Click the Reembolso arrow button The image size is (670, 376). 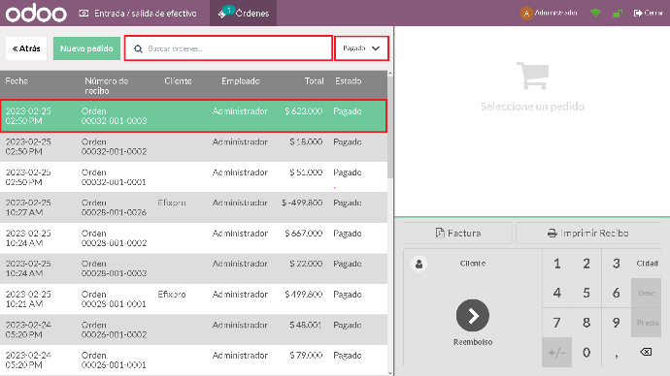coord(473,316)
